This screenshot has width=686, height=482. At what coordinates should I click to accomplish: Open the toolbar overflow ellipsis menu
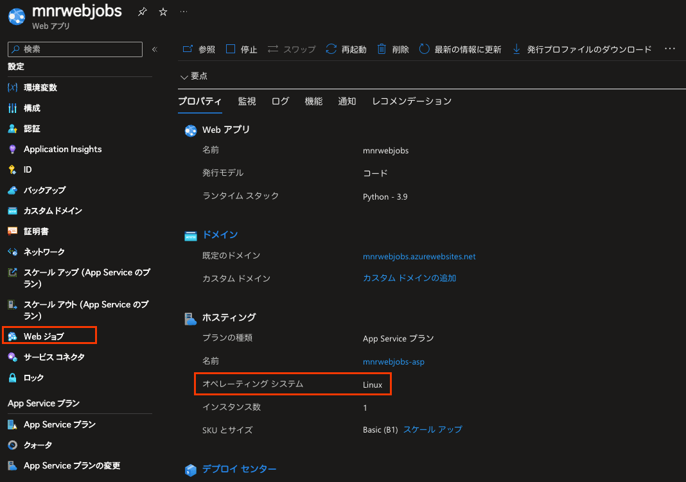670,49
